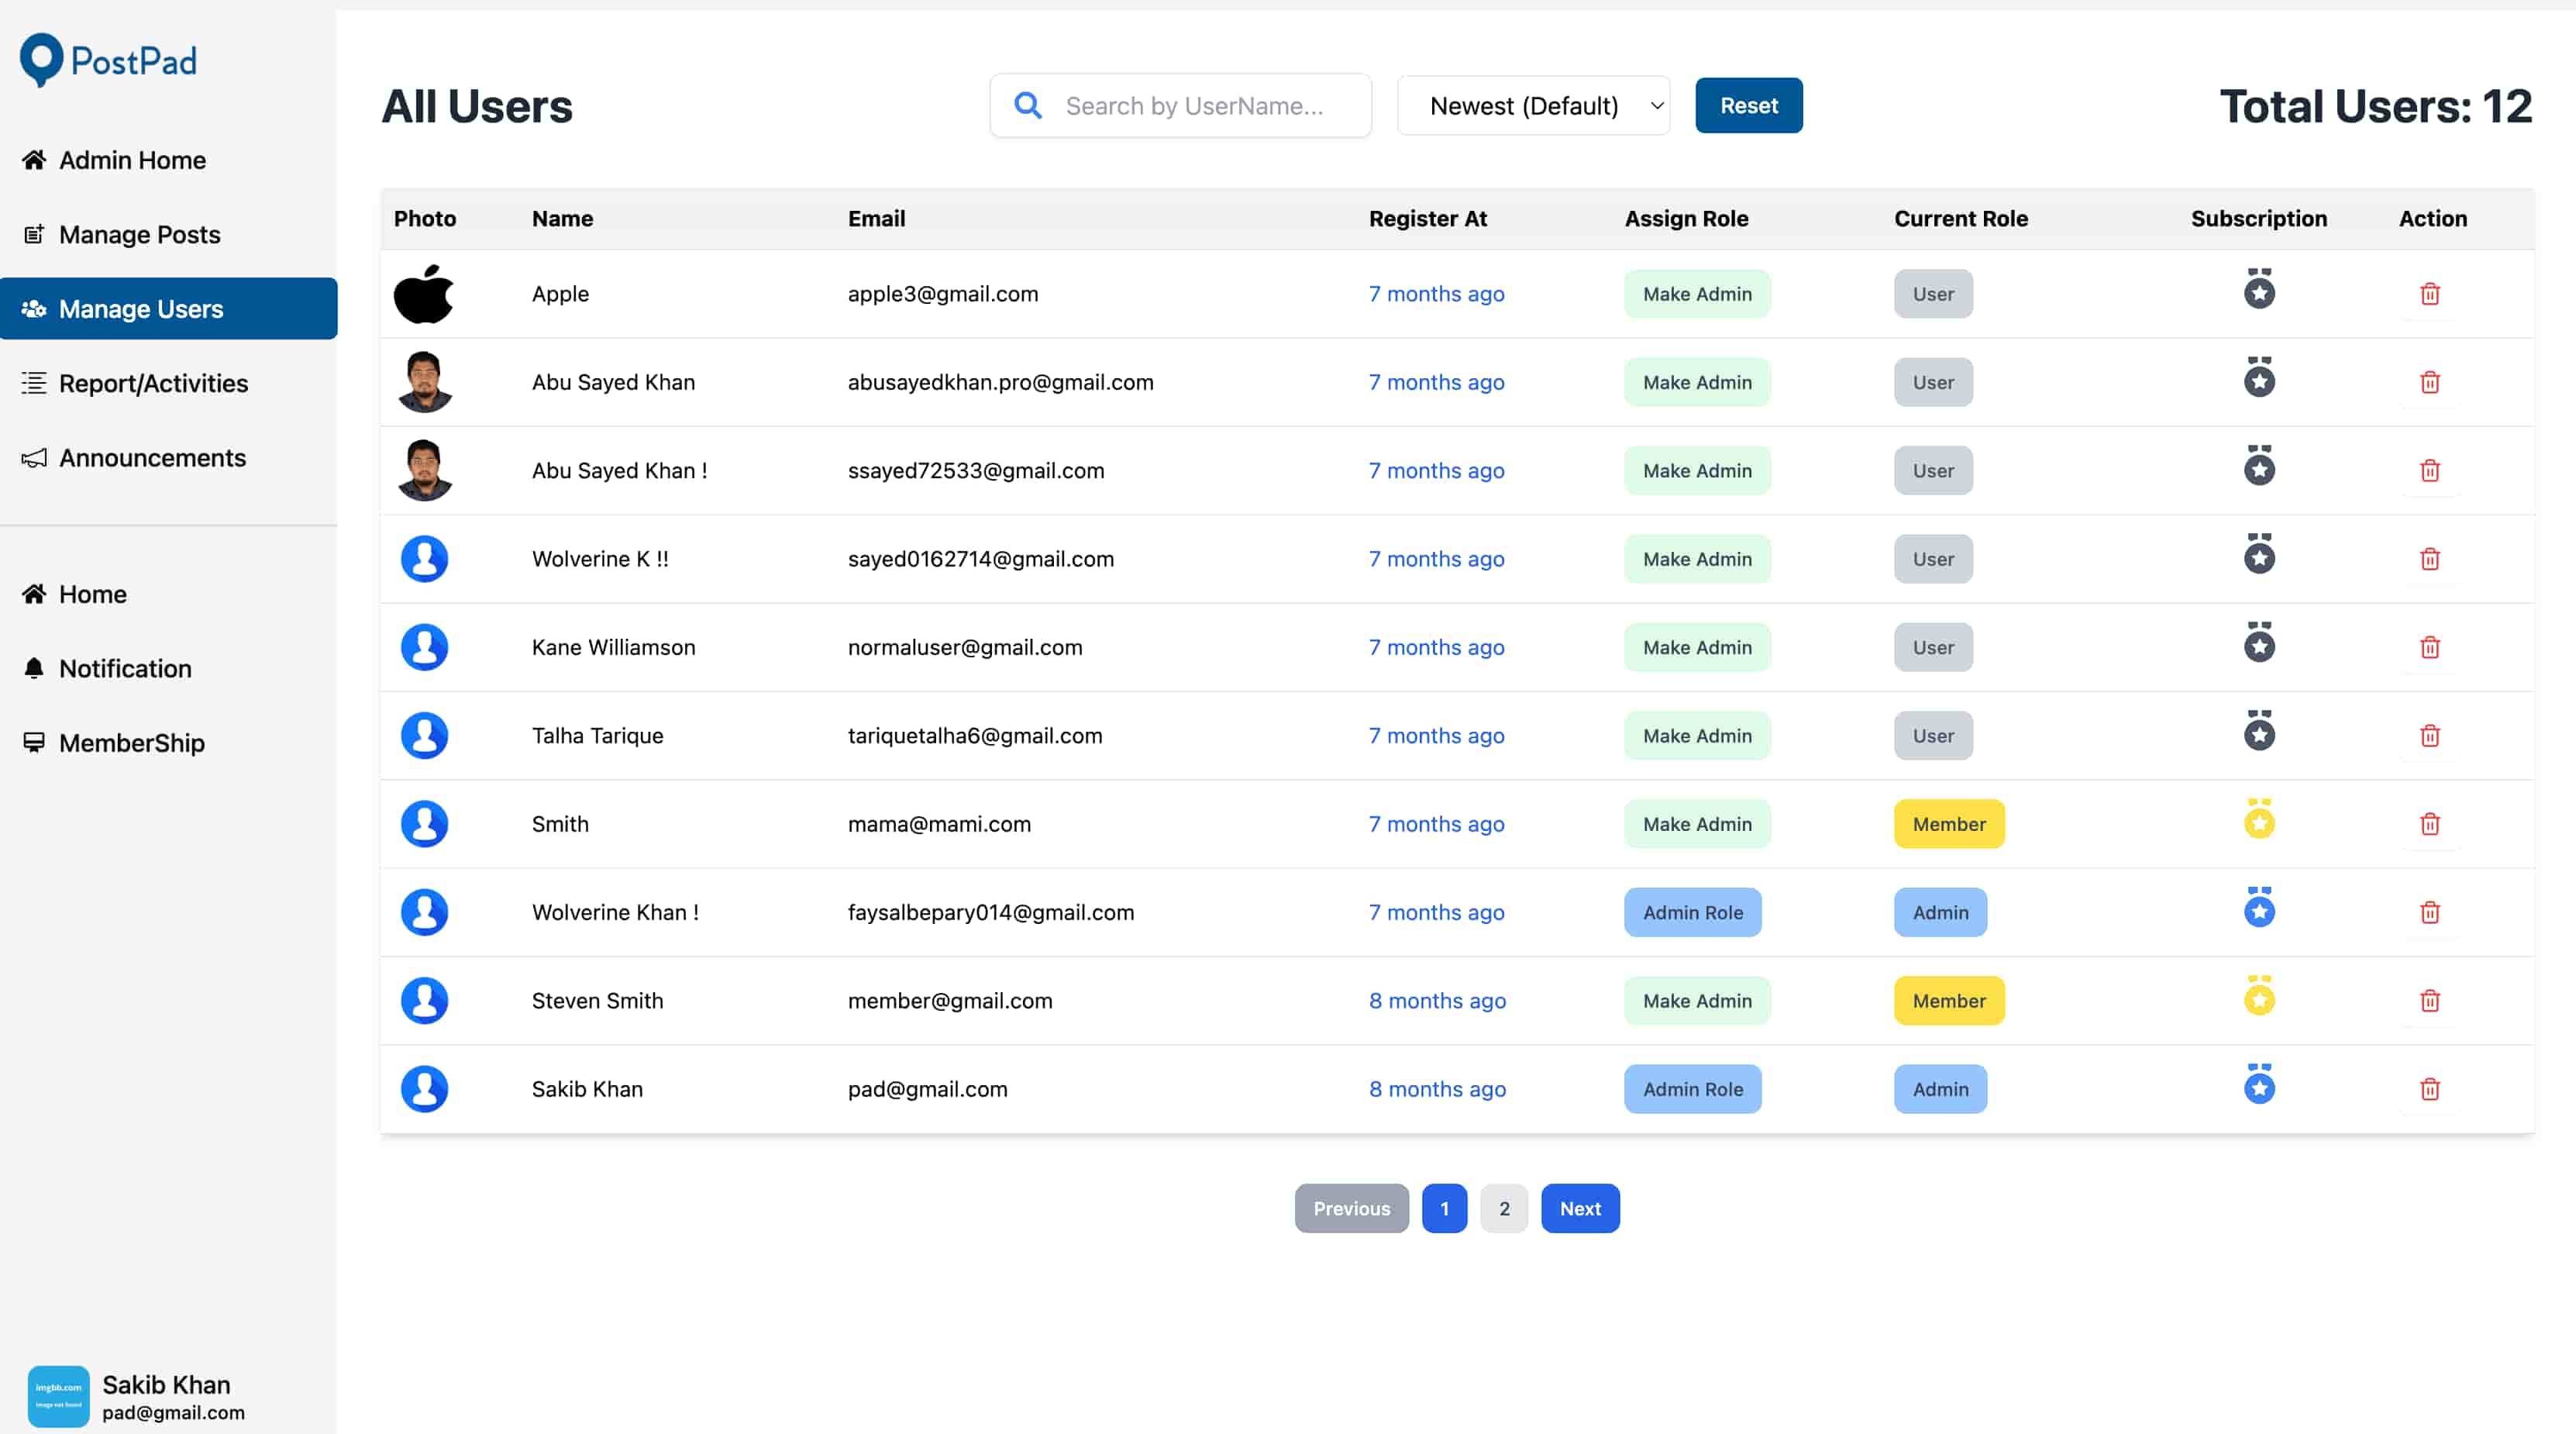The image size is (2576, 1434).
Task: Click Make Admin for Talha Tarique
Action: click(1697, 735)
